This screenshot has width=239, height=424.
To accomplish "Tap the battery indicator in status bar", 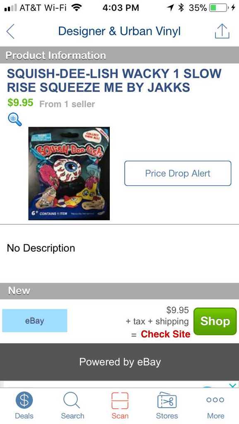I will click(x=218, y=8).
